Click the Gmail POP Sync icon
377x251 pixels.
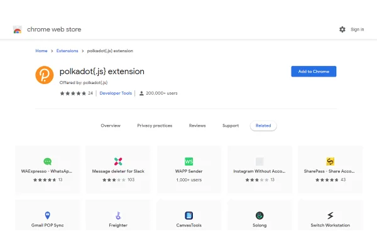pos(47,215)
